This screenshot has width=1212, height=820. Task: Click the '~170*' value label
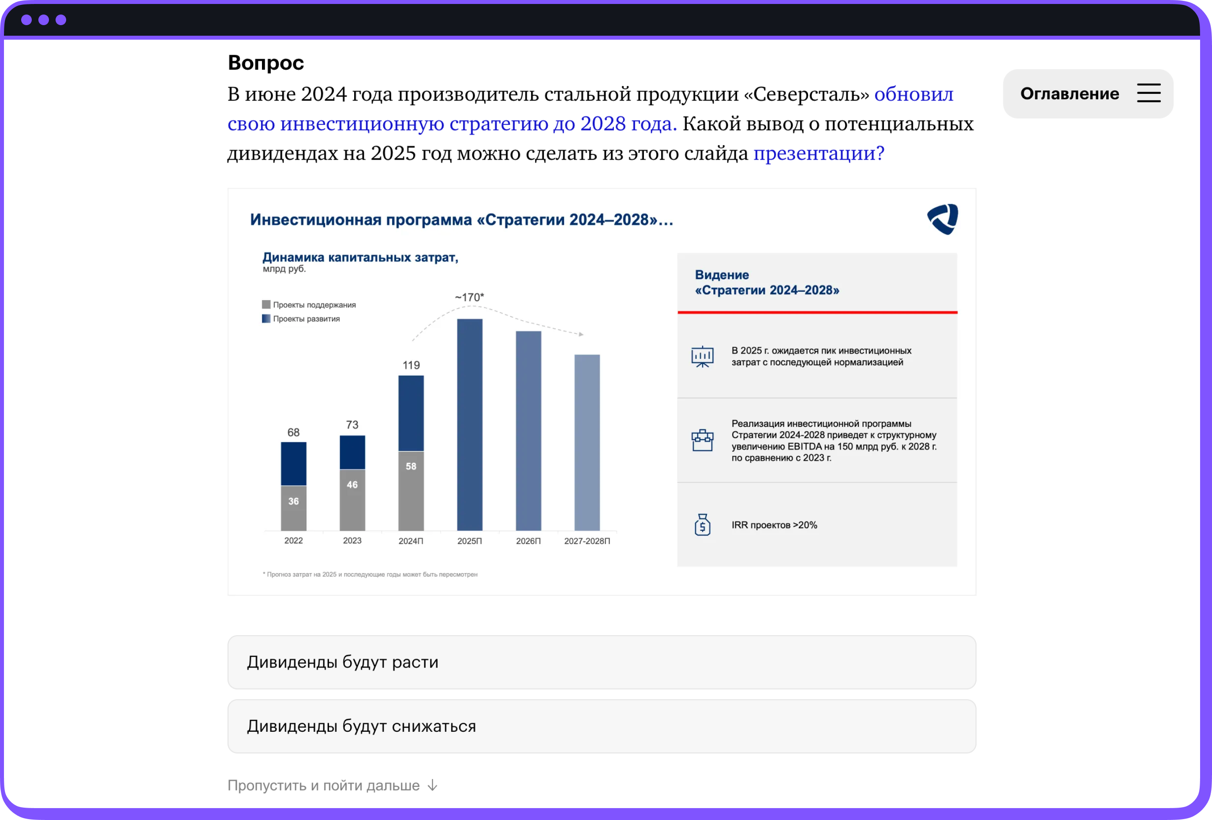pyautogui.click(x=469, y=297)
